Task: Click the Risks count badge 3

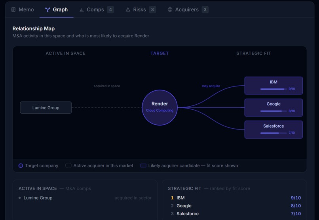Action: click(x=152, y=9)
